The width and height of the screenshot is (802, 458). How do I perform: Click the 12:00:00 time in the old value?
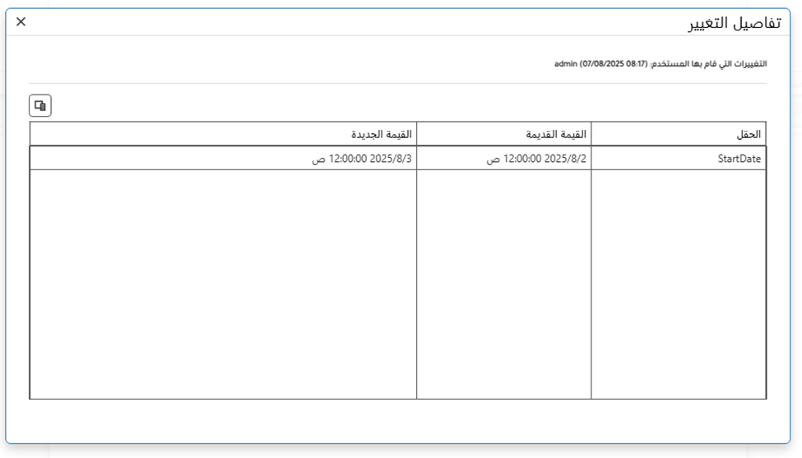[521, 159]
